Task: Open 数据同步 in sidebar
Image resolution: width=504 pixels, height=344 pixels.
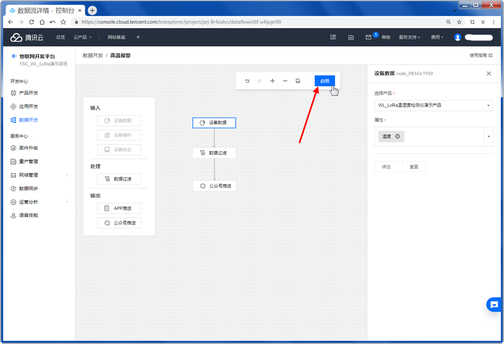Action: [24, 188]
